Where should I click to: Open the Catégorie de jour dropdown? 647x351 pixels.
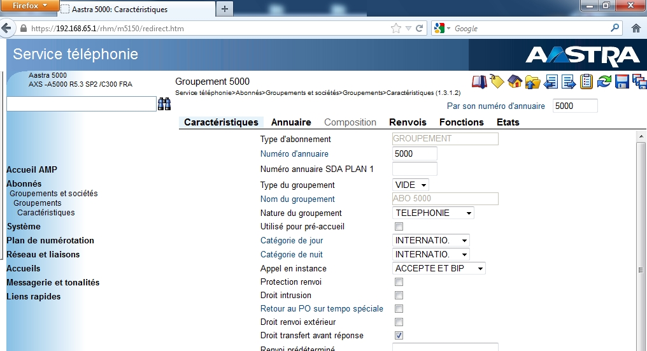pyautogui.click(x=430, y=240)
